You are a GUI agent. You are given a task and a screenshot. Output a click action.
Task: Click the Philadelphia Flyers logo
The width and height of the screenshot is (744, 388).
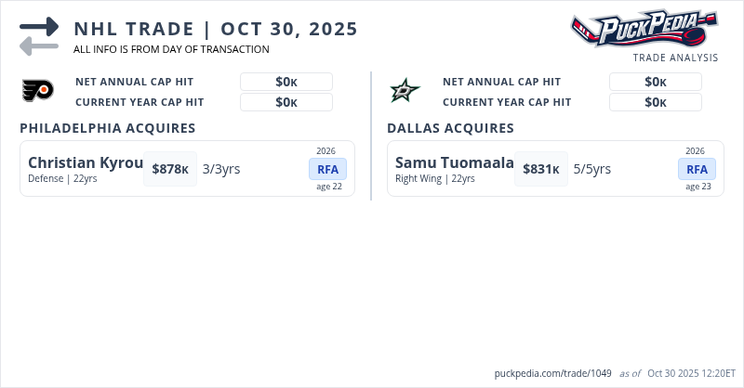pyautogui.click(x=38, y=91)
